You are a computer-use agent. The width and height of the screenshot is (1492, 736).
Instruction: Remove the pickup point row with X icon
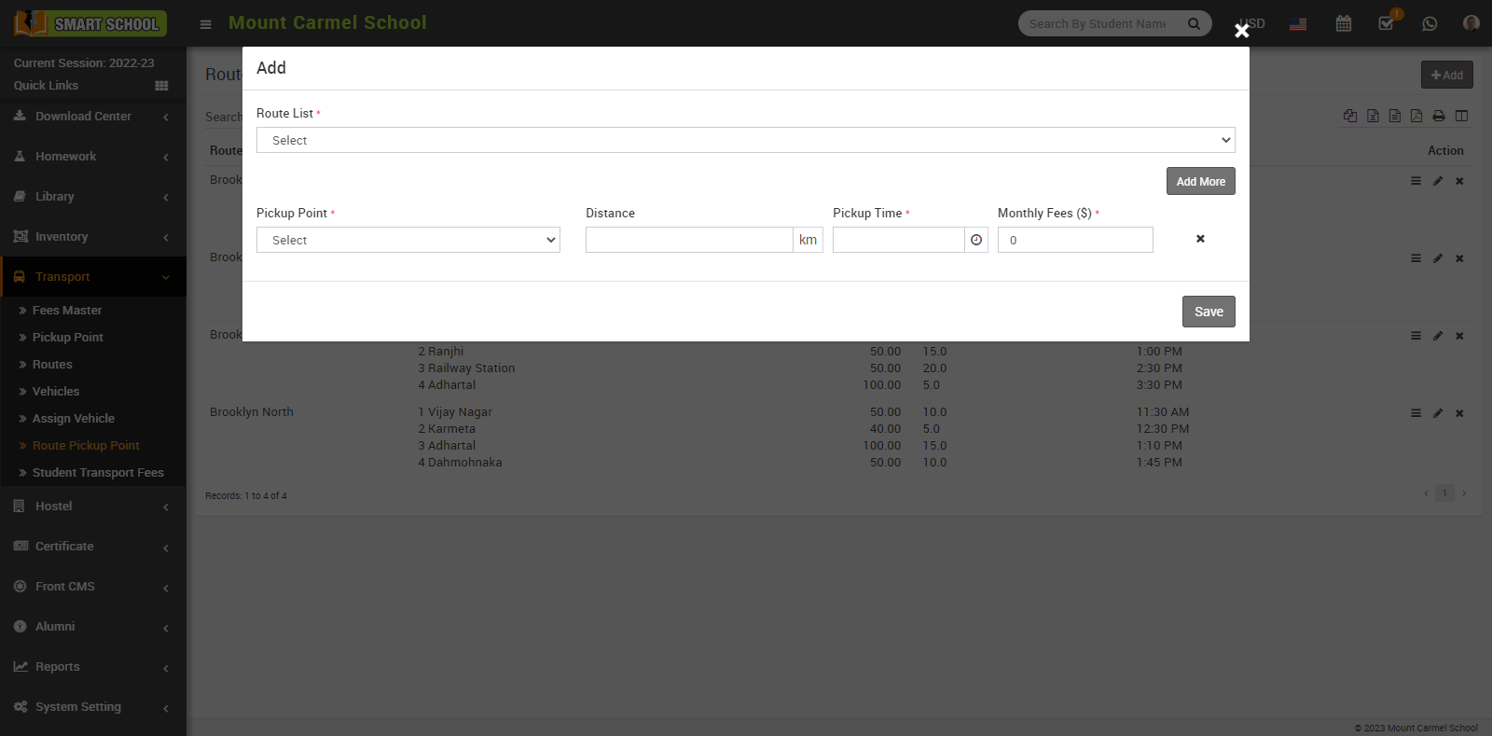[x=1200, y=239]
